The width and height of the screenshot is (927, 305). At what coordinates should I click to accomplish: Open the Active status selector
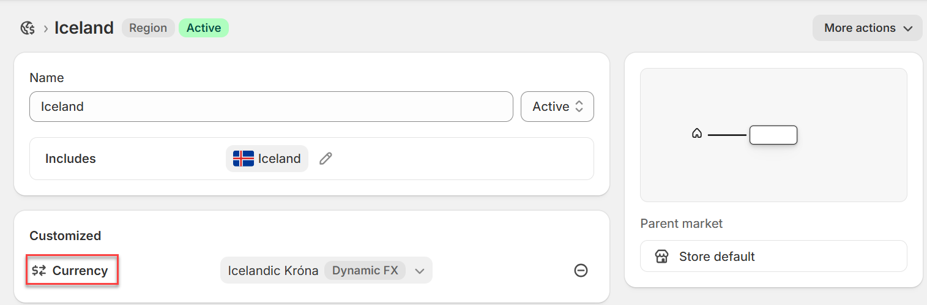(x=557, y=107)
